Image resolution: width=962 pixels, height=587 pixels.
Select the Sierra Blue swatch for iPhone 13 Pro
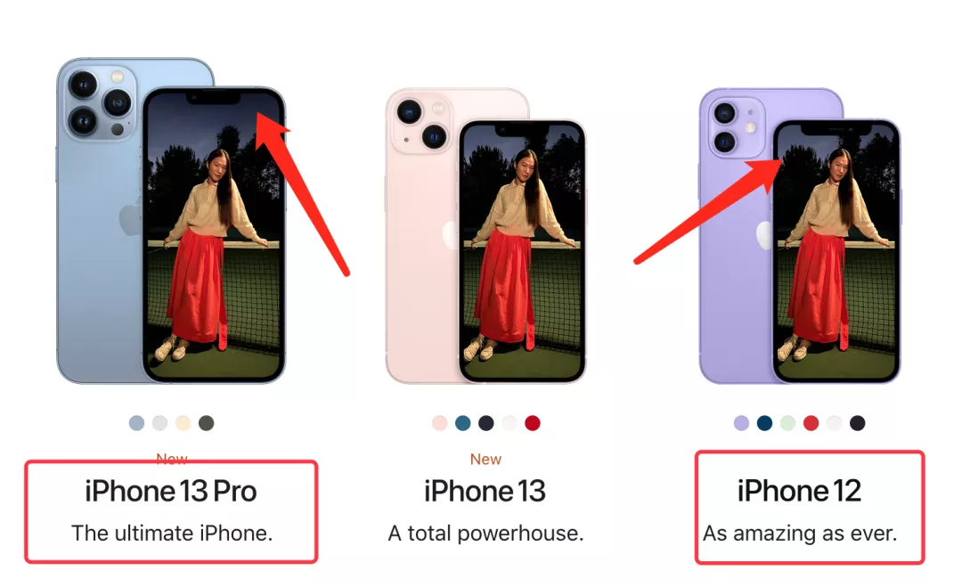tap(137, 422)
